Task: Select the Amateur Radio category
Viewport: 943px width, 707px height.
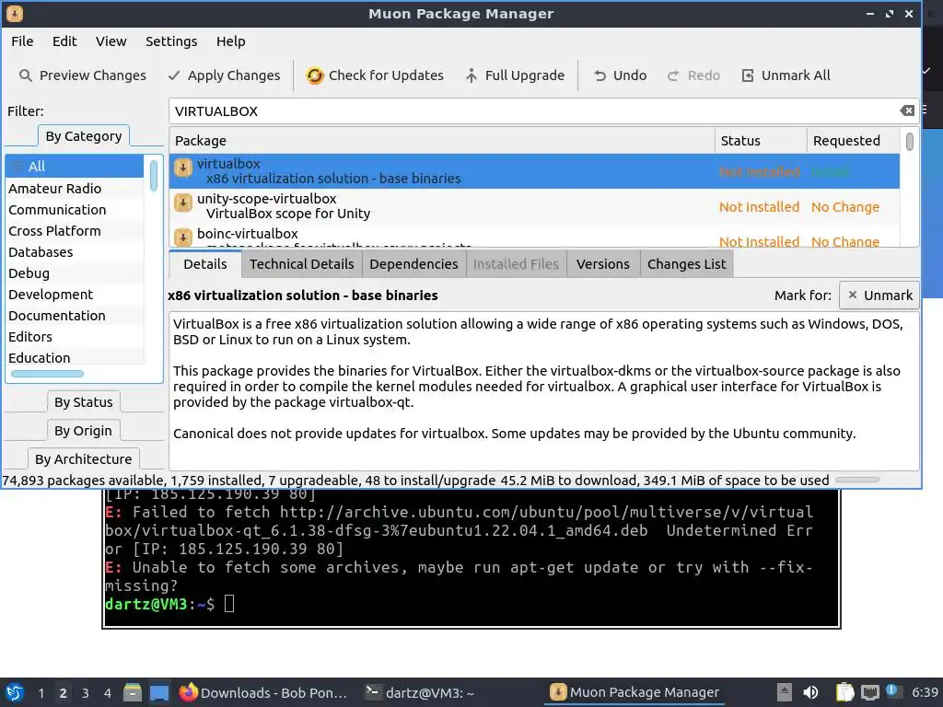Action: pos(75,188)
